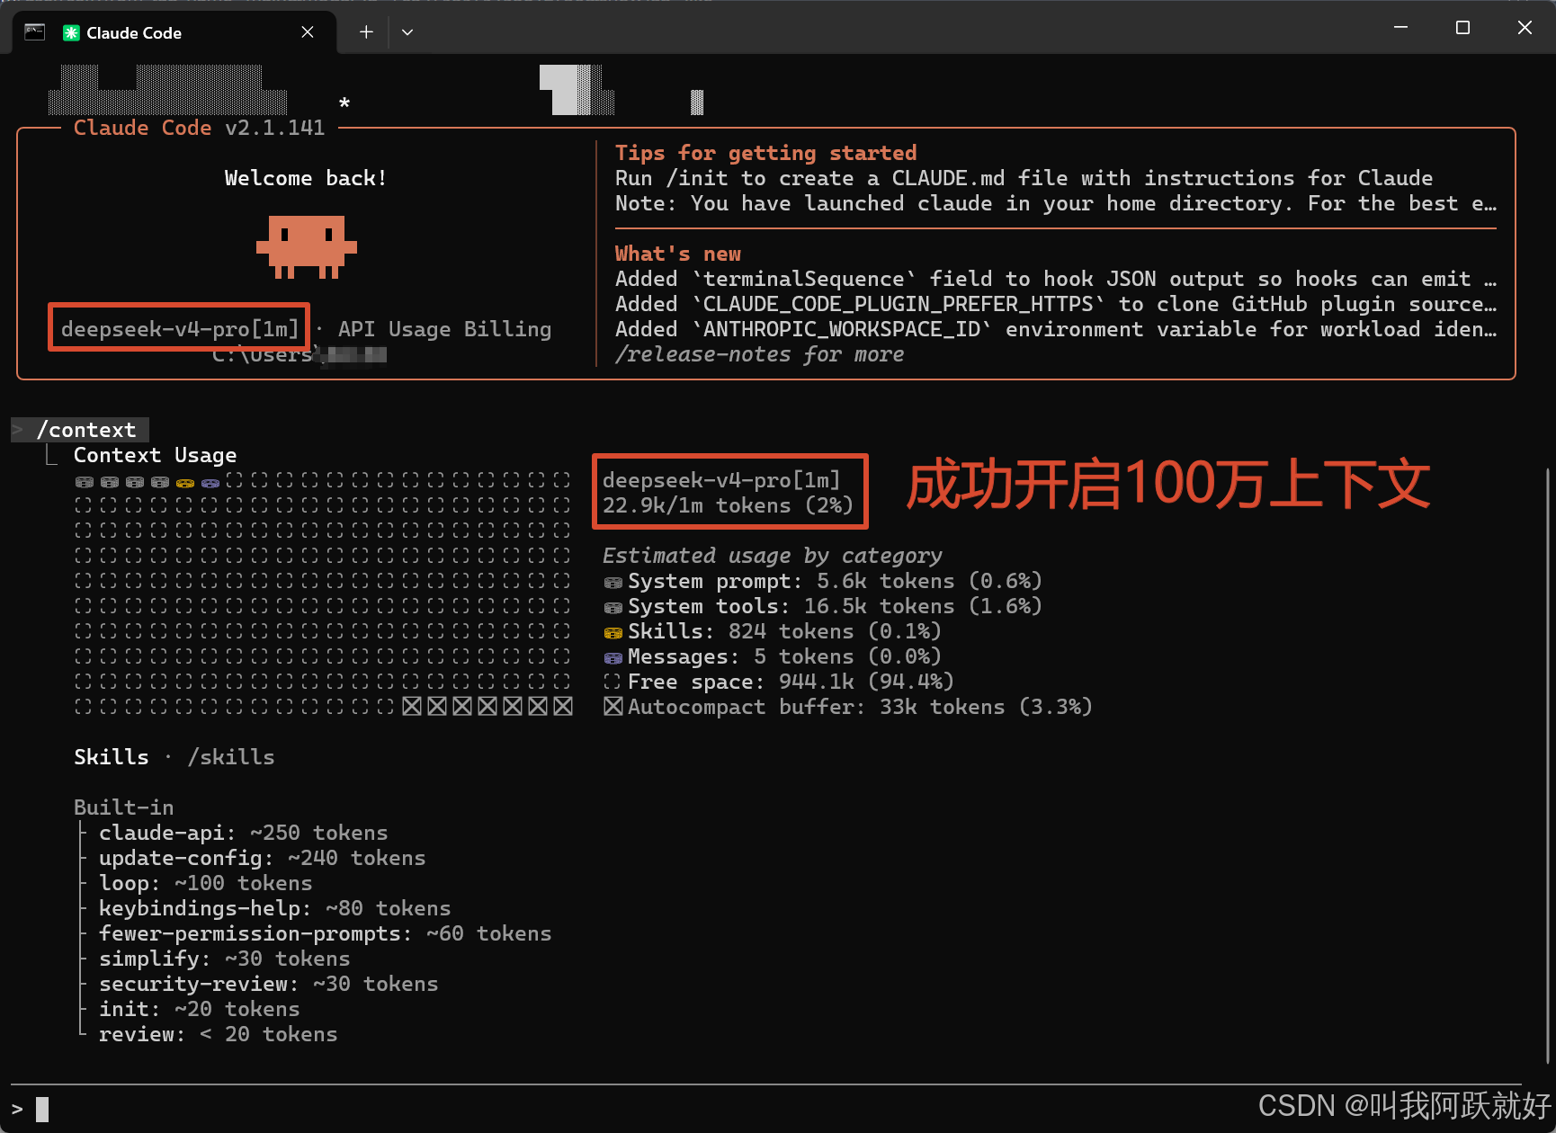Close the terminal window

pos(1525,28)
